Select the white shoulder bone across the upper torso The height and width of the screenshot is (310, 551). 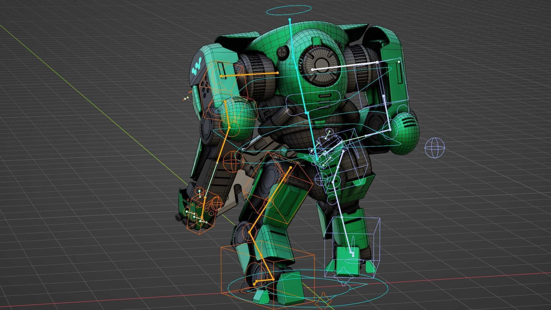point(345,66)
